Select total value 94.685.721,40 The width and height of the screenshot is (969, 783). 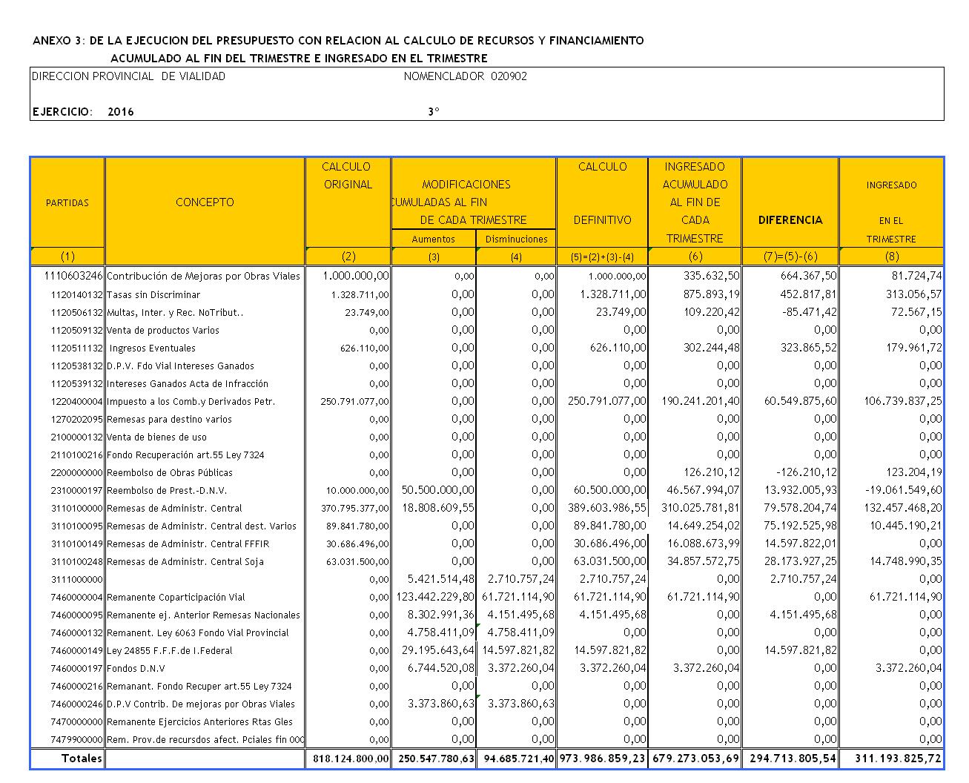[x=520, y=759]
